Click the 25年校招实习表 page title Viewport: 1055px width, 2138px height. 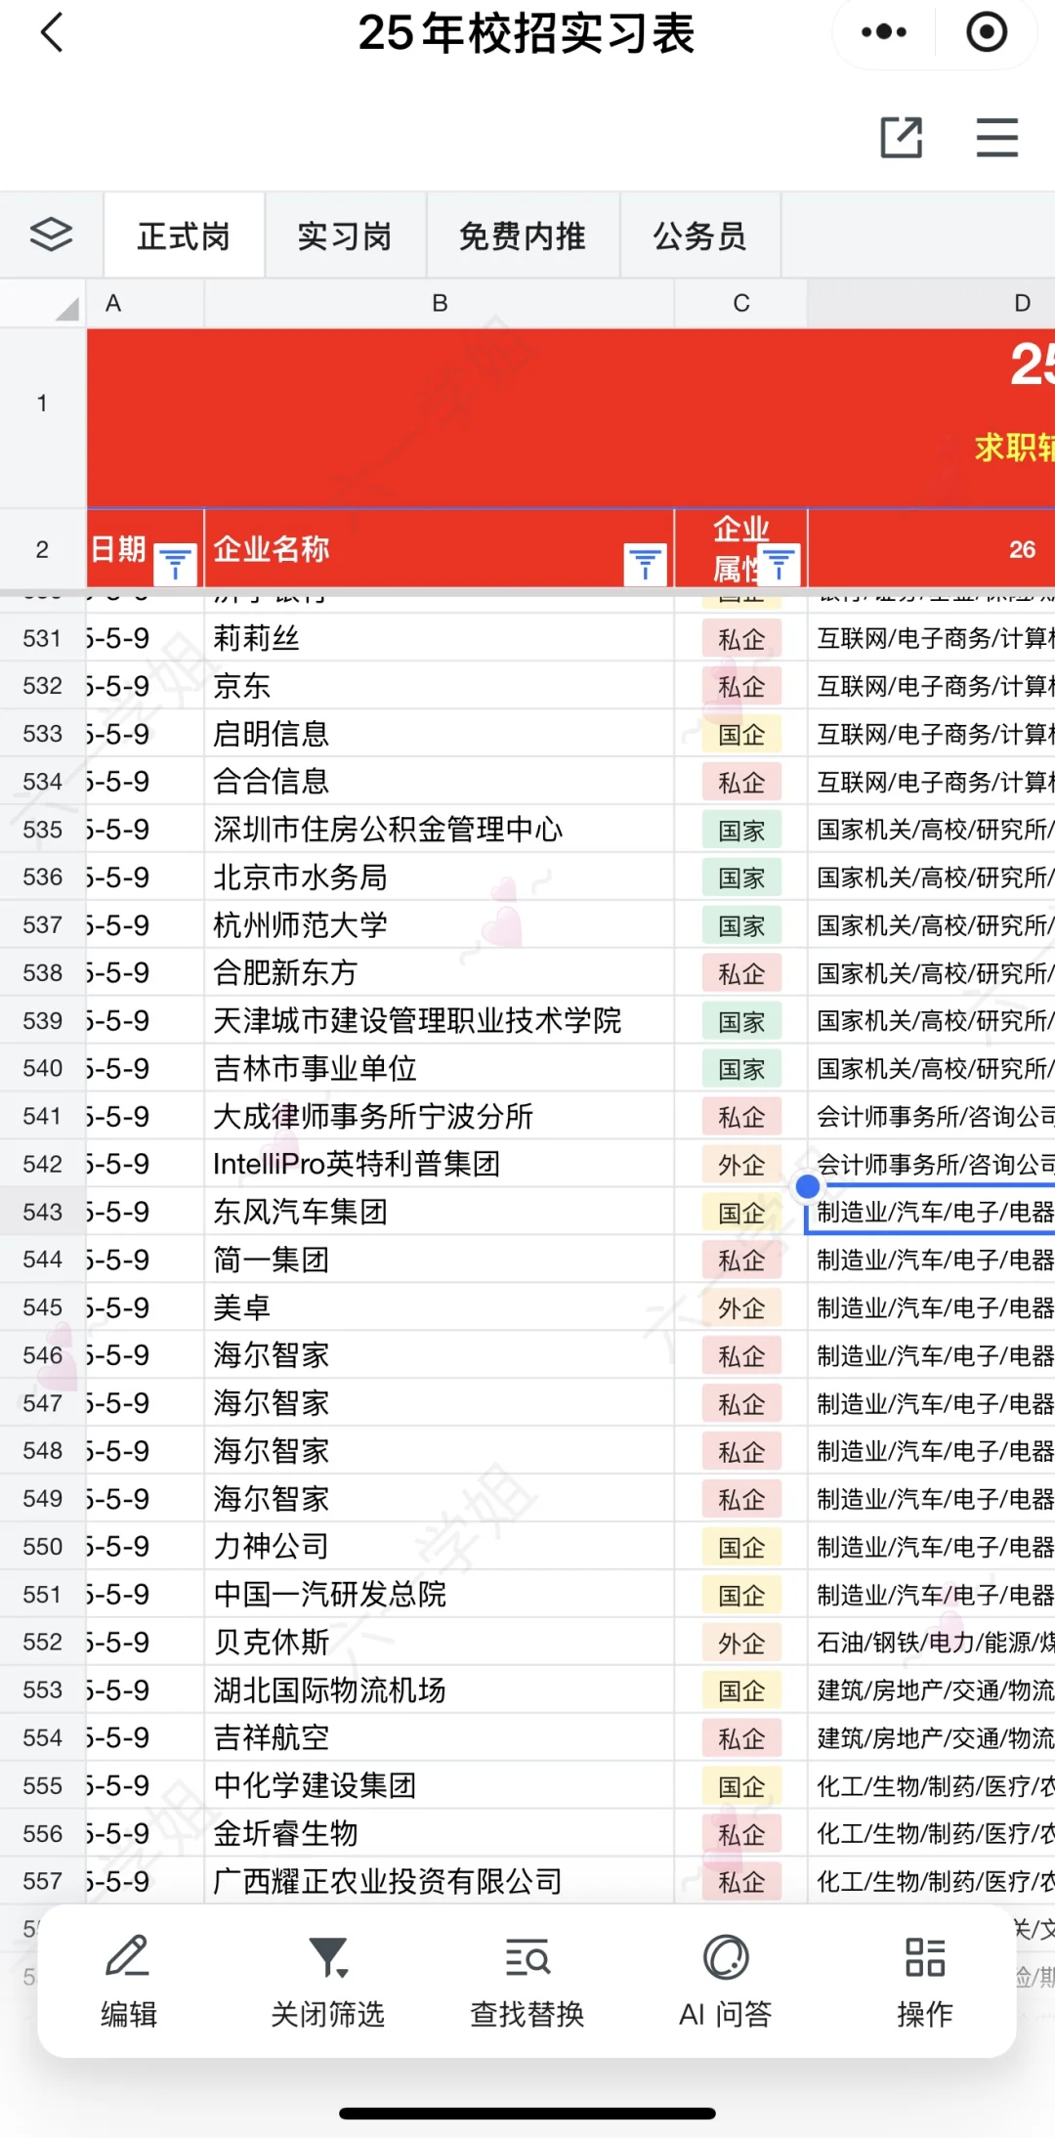pos(527,33)
